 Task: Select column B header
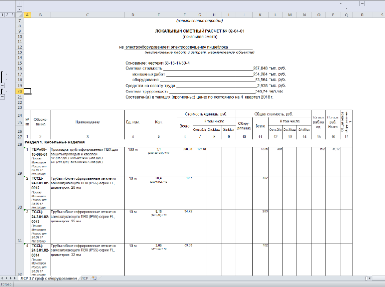41,15
